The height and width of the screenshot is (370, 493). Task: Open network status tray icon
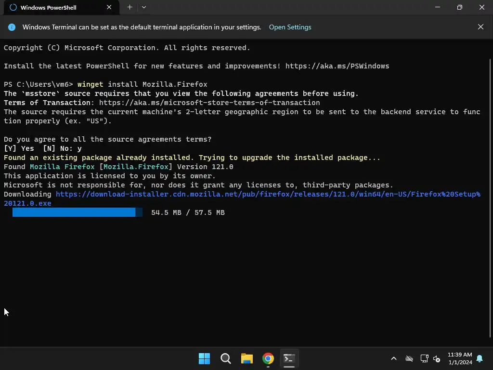click(x=424, y=358)
